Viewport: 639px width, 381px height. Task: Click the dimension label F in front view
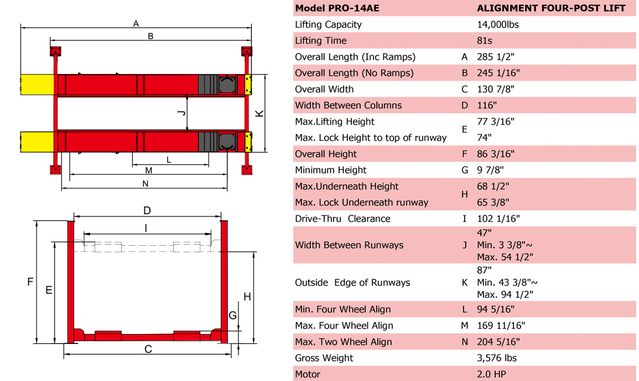coord(30,282)
